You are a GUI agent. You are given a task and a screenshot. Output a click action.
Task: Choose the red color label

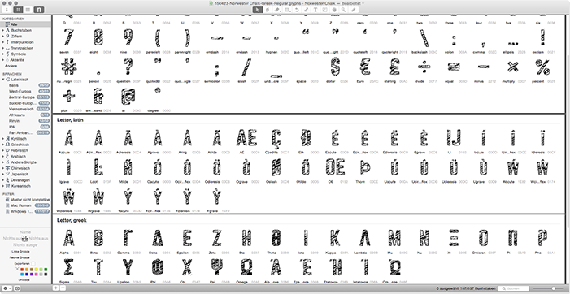point(22,270)
